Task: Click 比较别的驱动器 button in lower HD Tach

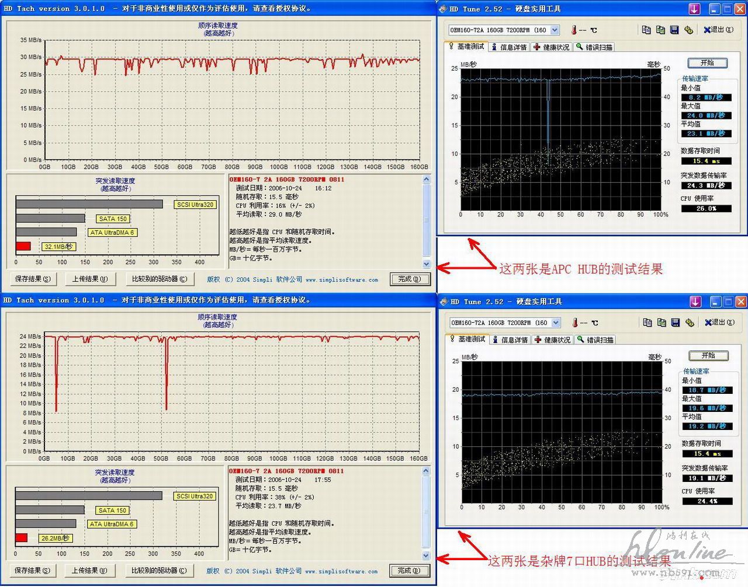Action: tap(159, 571)
